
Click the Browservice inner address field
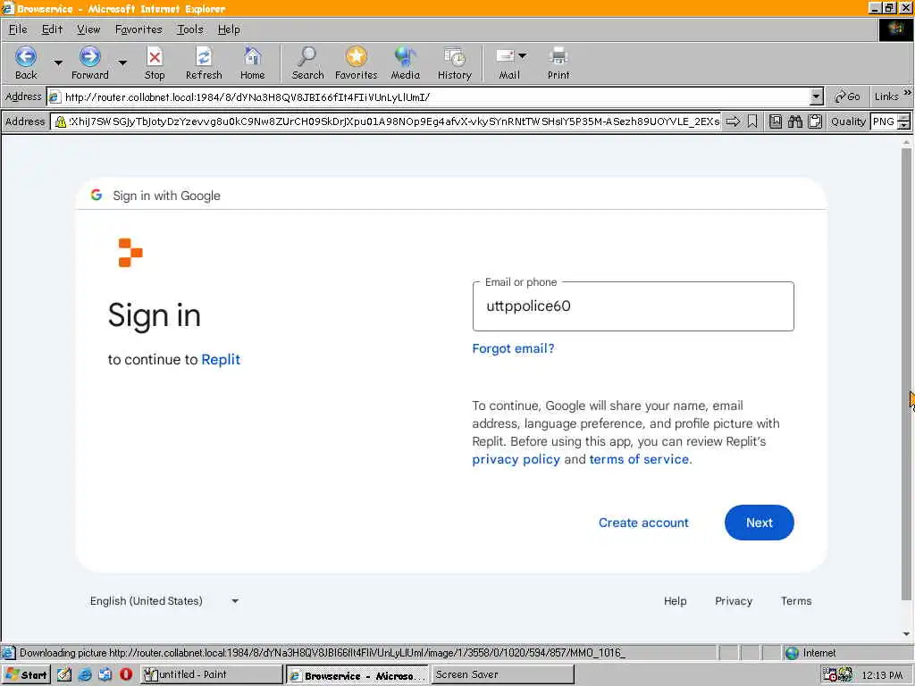[x=386, y=121]
